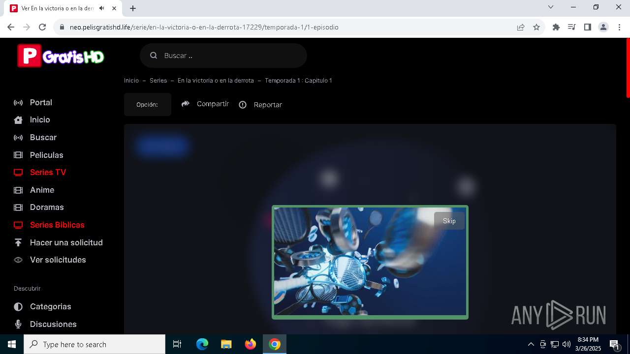
Task: Open the Chrome profile avatar
Action: [603, 28]
